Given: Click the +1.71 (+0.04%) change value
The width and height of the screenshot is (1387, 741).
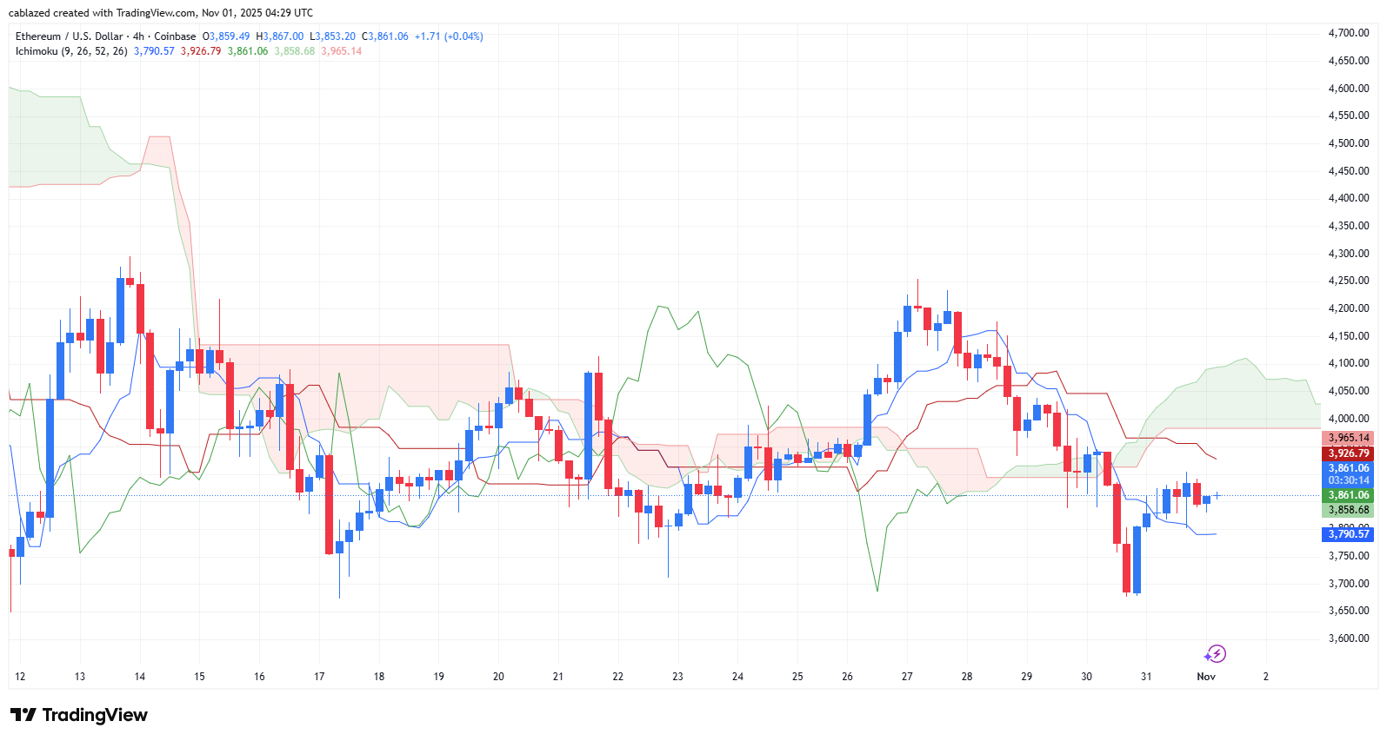Looking at the screenshot, I should pos(449,36).
